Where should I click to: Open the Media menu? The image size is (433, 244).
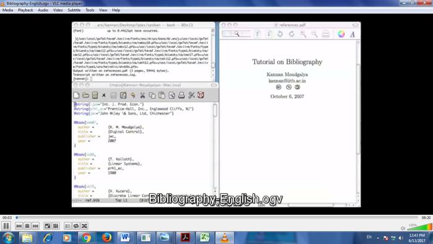pos(7,11)
